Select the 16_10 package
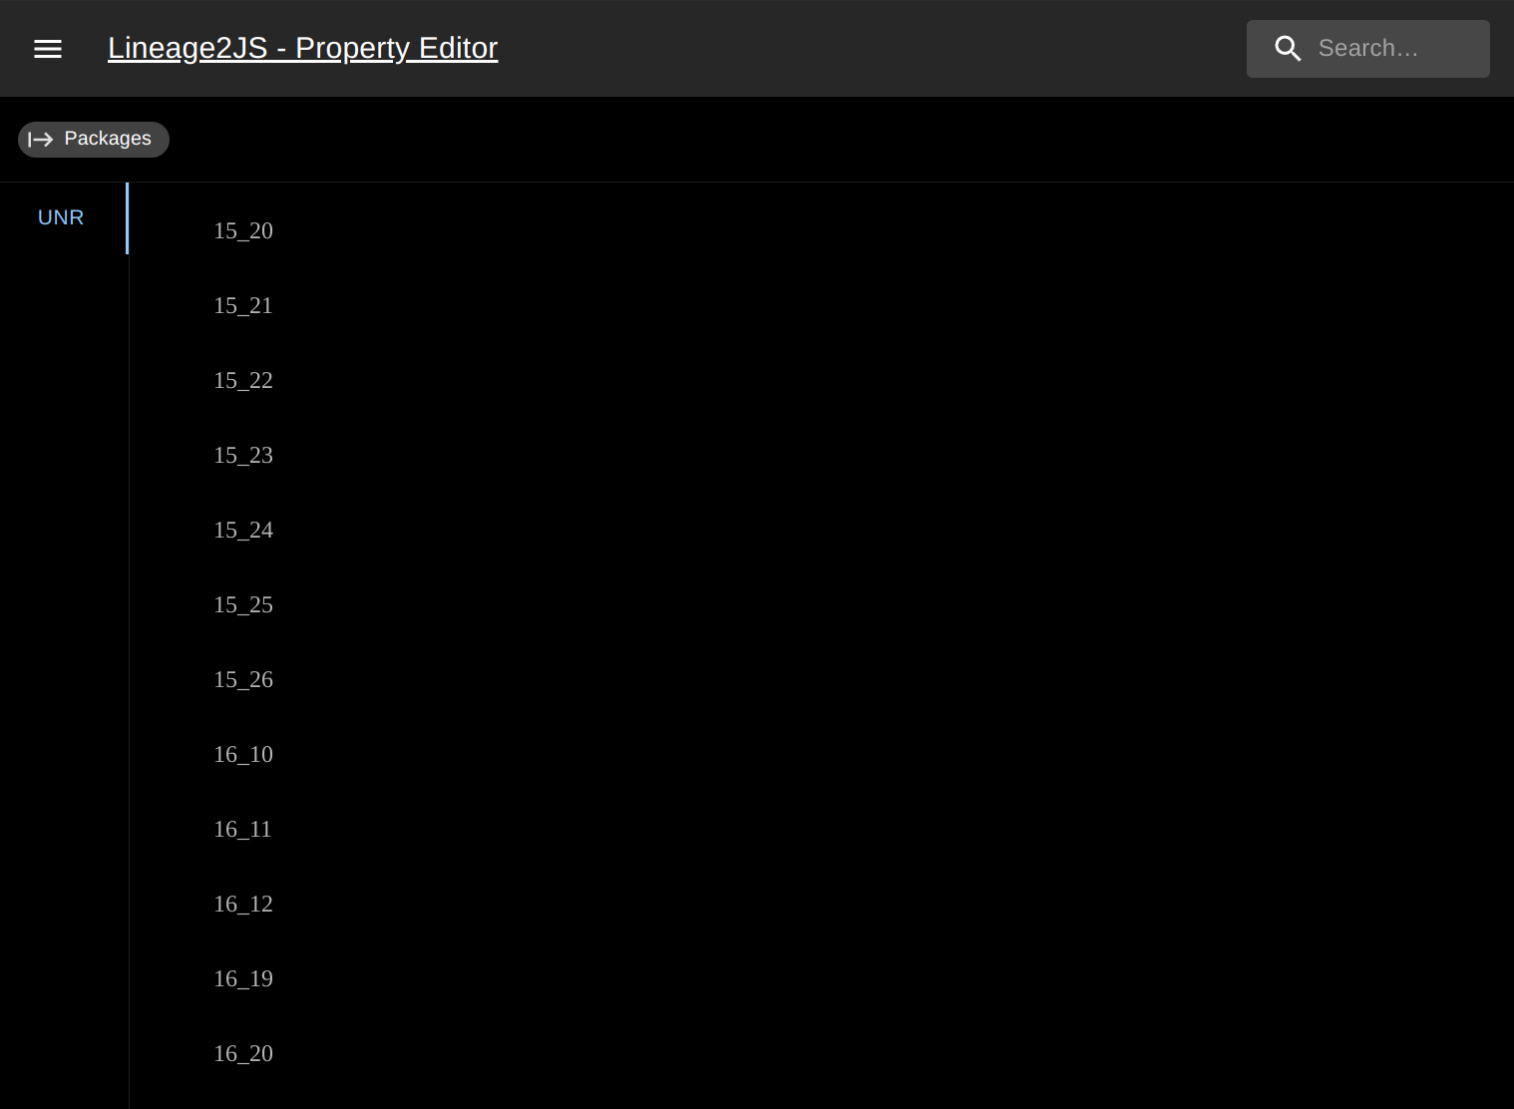This screenshot has height=1109, width=1514. point(243,755)
